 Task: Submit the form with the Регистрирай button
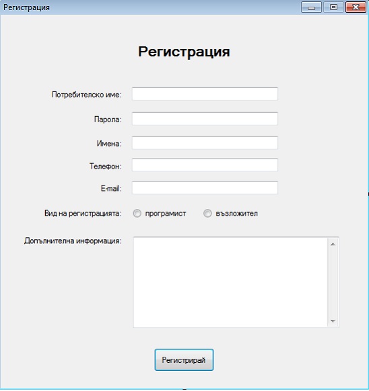point(184,360)
